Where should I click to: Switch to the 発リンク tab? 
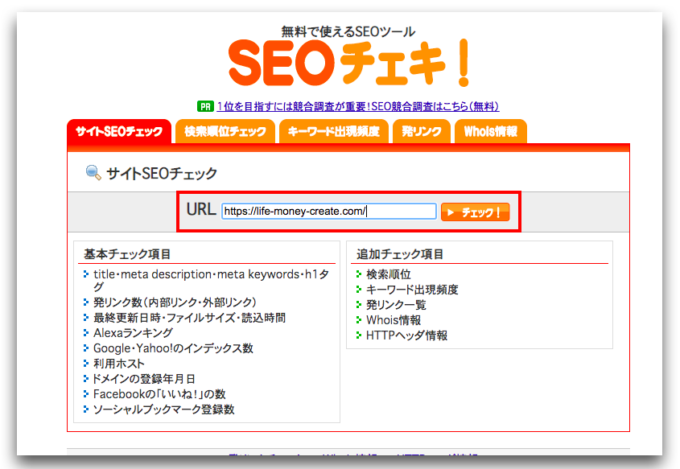click(422, 131)
